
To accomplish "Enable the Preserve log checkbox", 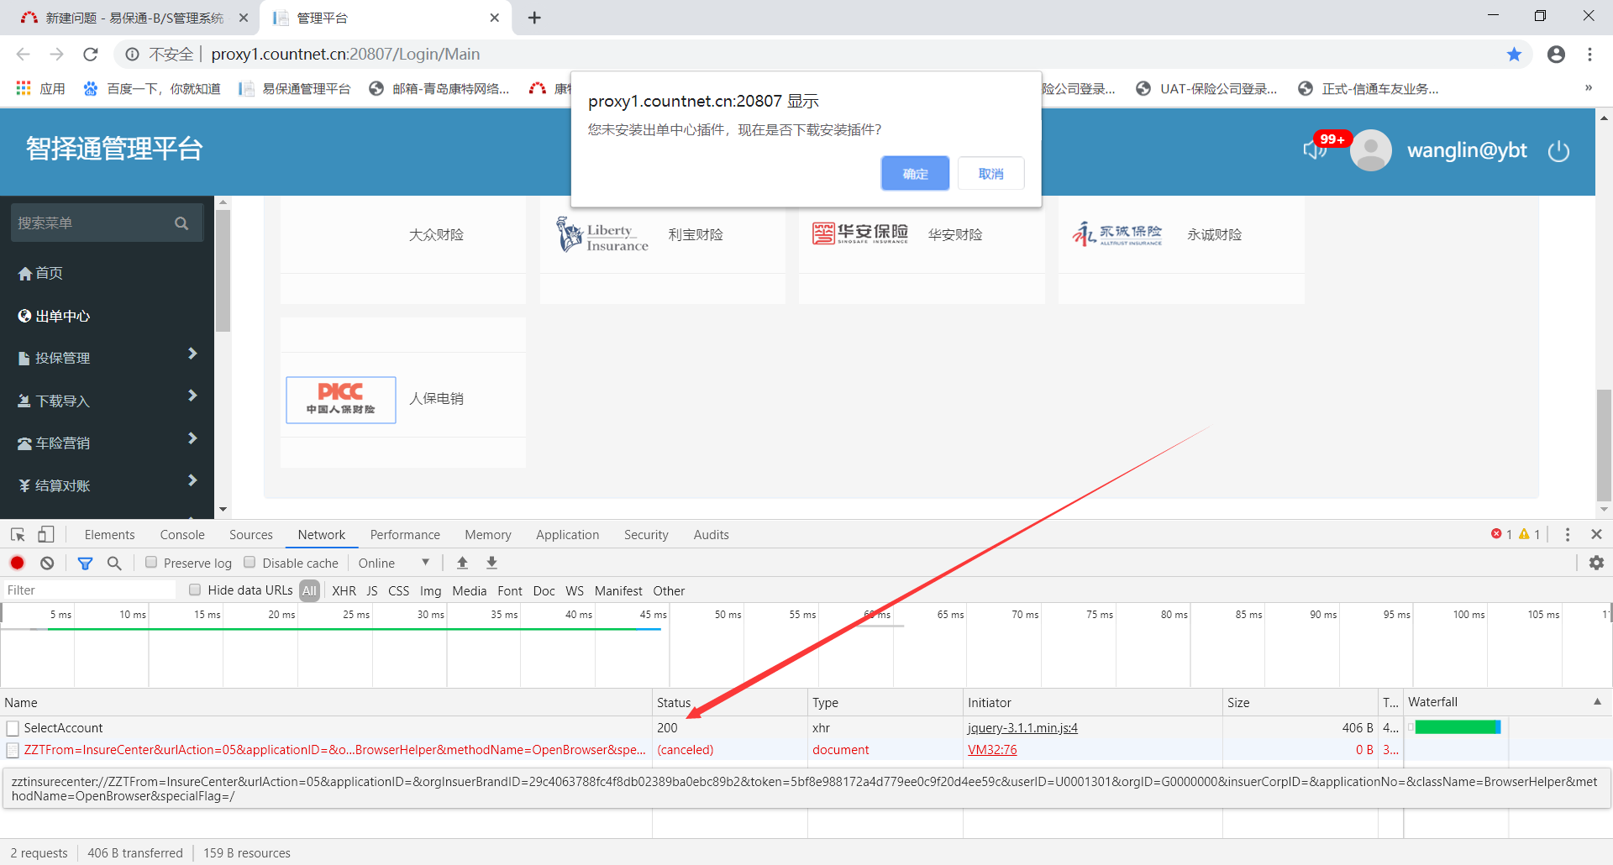I will tap(151, 563).
